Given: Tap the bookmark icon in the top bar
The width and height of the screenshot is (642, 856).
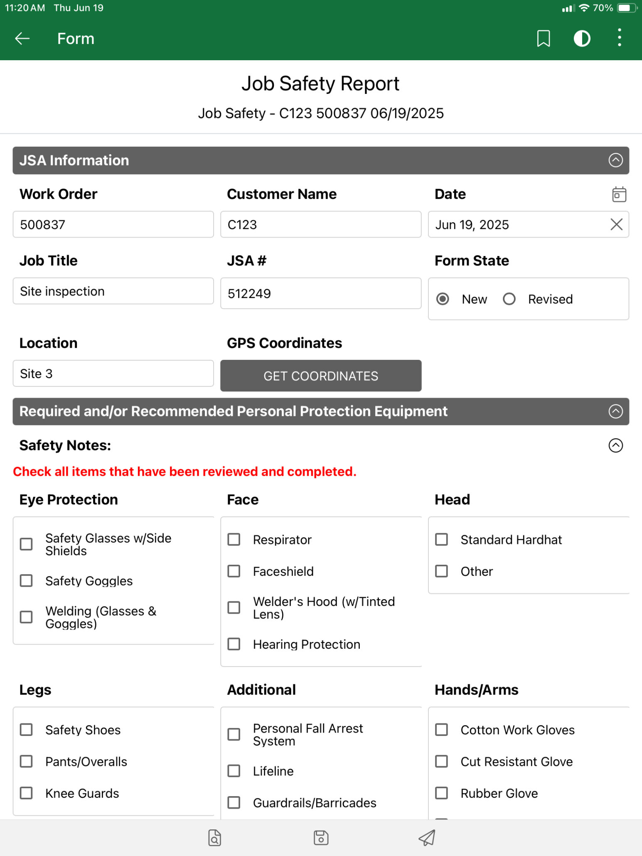Looking at the screenshot, I should [543, 39].
